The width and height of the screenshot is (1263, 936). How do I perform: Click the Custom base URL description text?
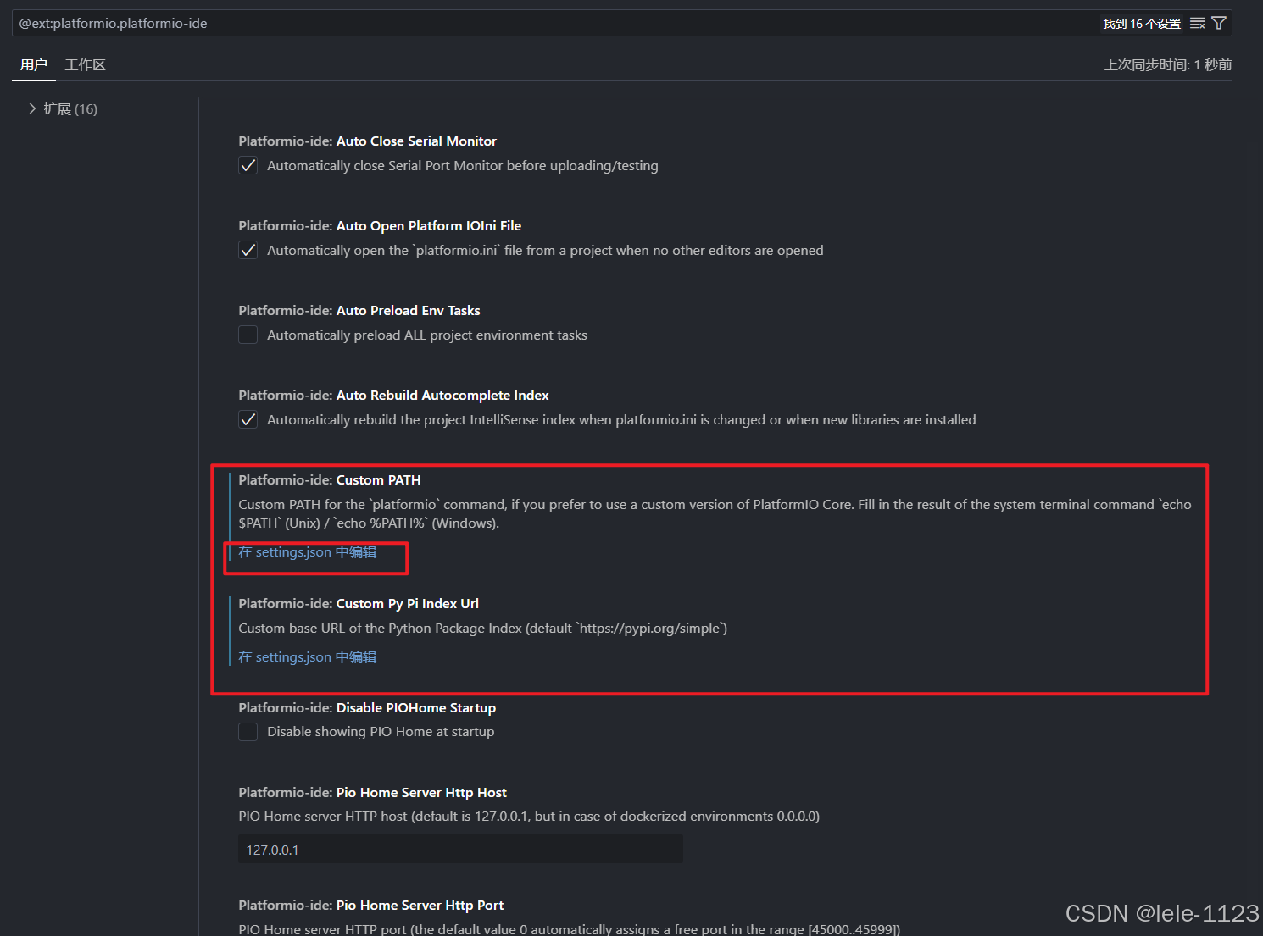coord(483,628)
